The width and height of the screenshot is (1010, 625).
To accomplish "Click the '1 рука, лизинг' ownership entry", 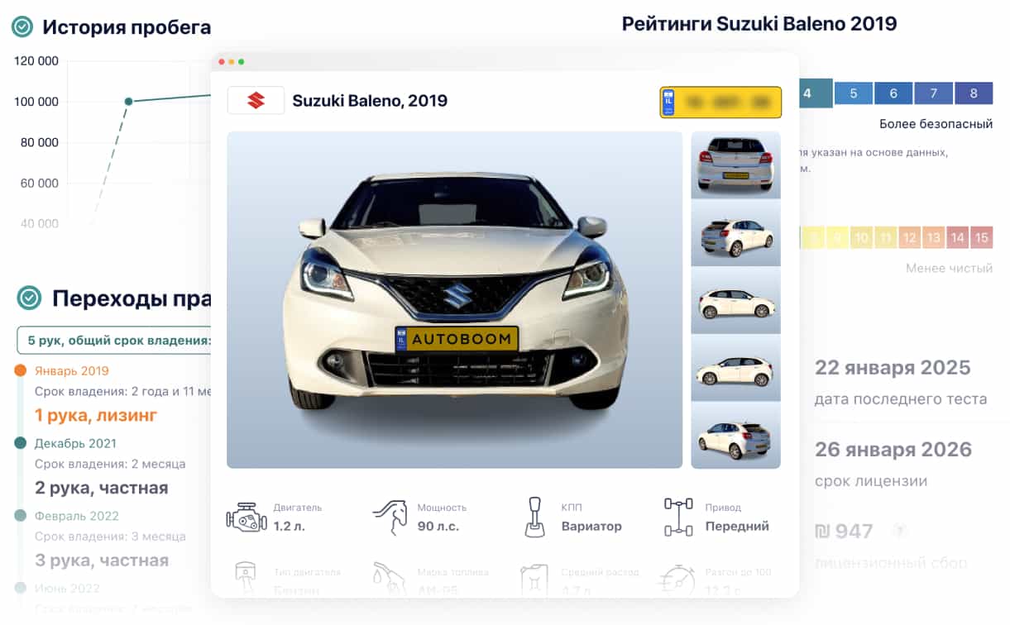I will (x=96, y=415).
